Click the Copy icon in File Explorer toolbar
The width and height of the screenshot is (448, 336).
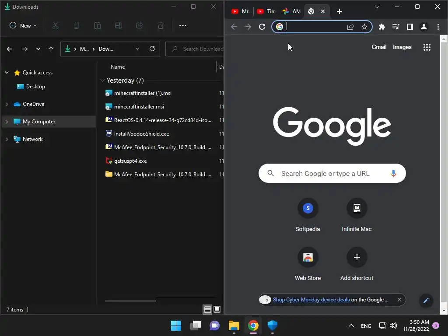[76, 26]
